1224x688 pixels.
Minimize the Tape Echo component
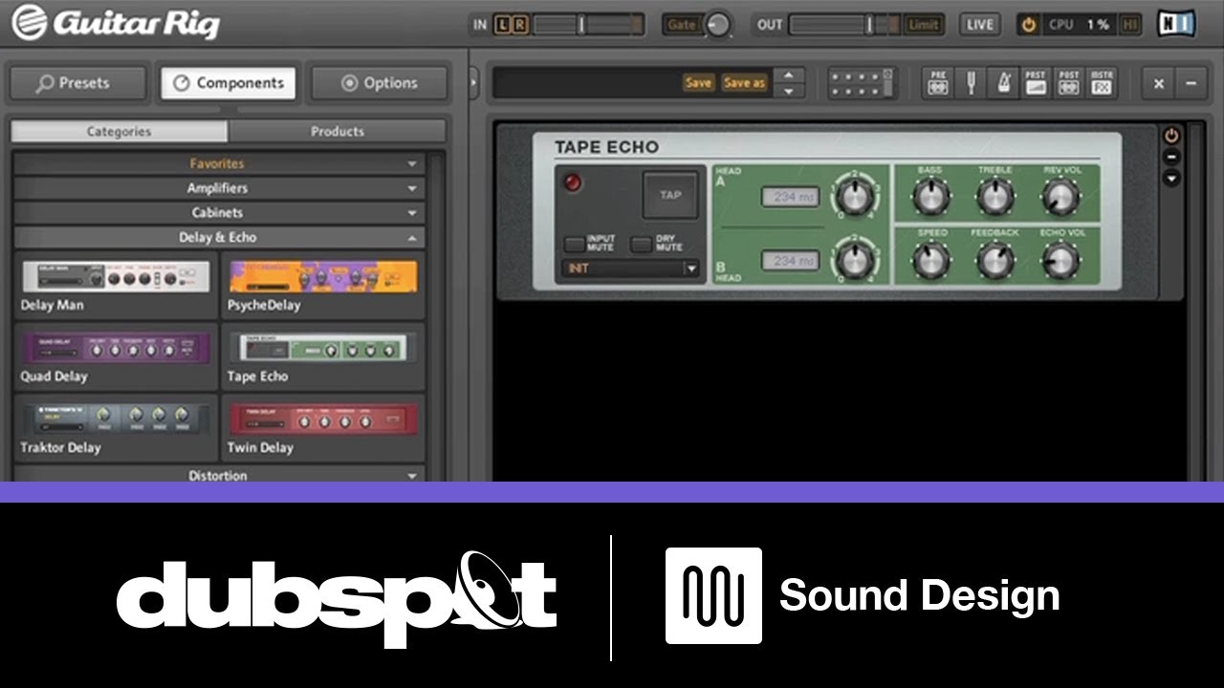pos(1170,158)
